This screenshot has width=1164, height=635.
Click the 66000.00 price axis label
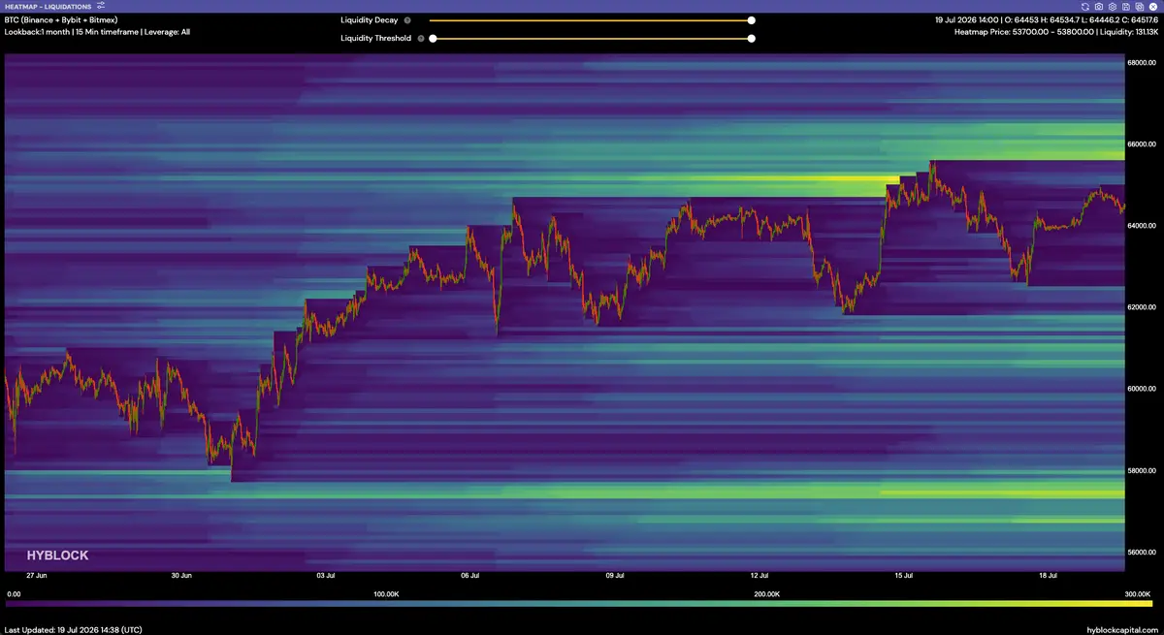(1141, 144)
